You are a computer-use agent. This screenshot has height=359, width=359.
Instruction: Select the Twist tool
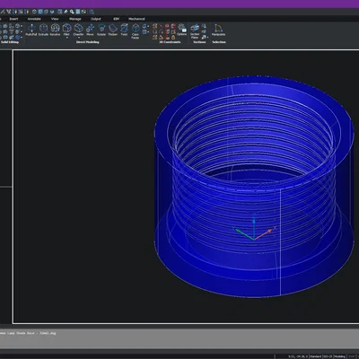(124, 30)
